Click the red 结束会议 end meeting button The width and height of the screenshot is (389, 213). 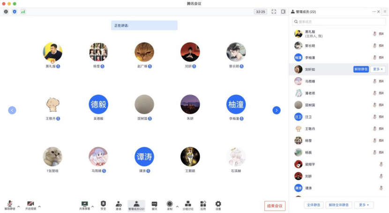[x=275, y=206]
